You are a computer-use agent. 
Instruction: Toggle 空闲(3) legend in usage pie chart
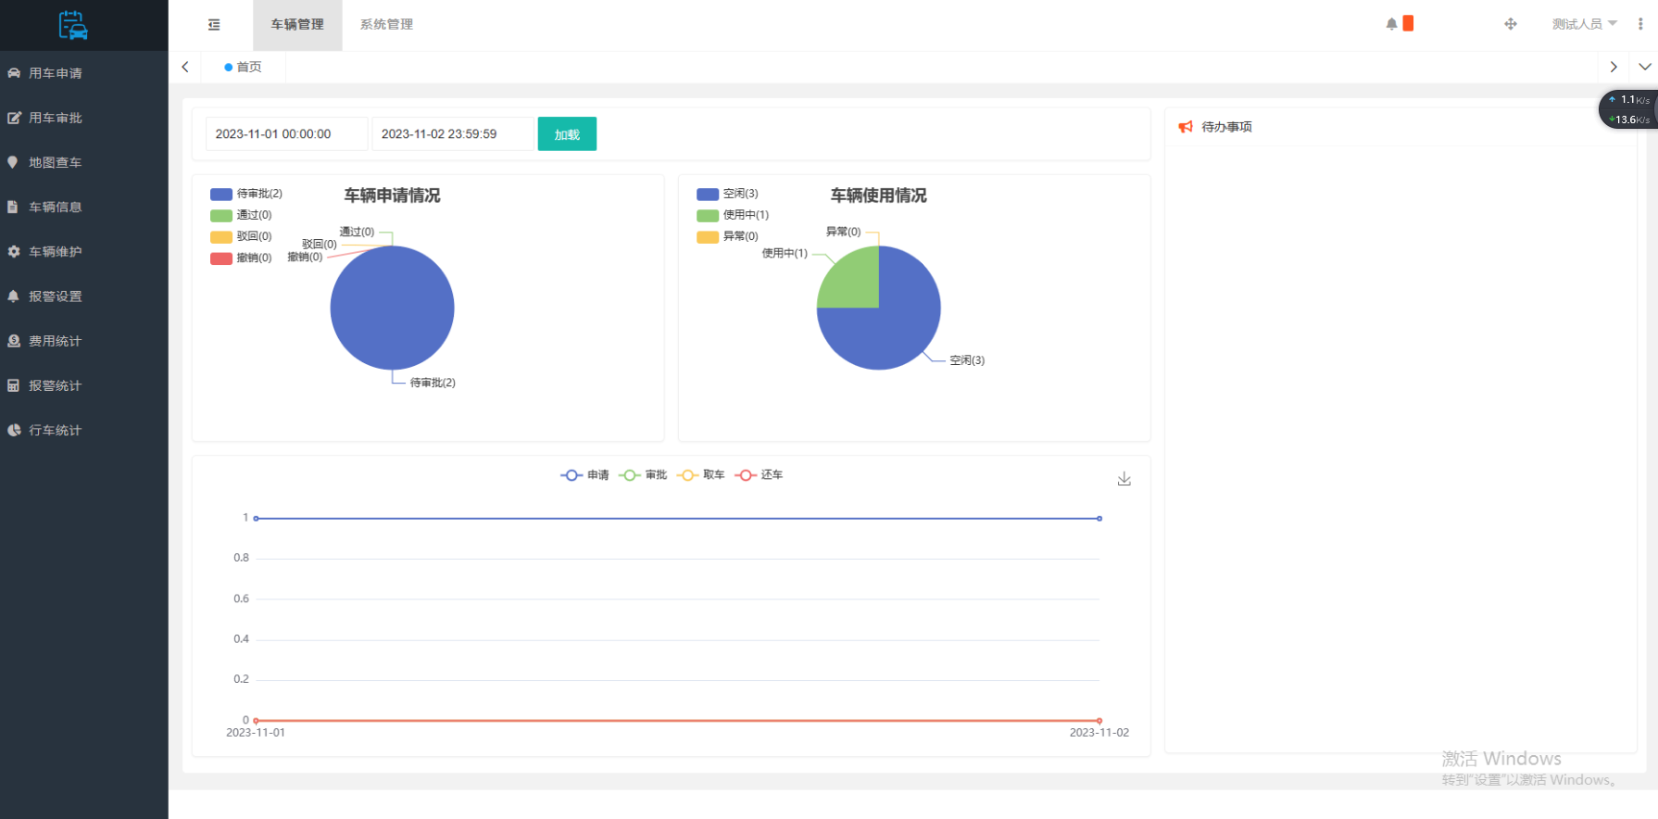click(x=727, y=194)
